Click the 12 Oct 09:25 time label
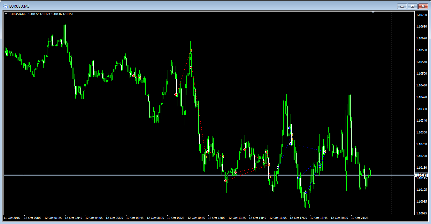431x224 pixels. (x=176, y=218)
